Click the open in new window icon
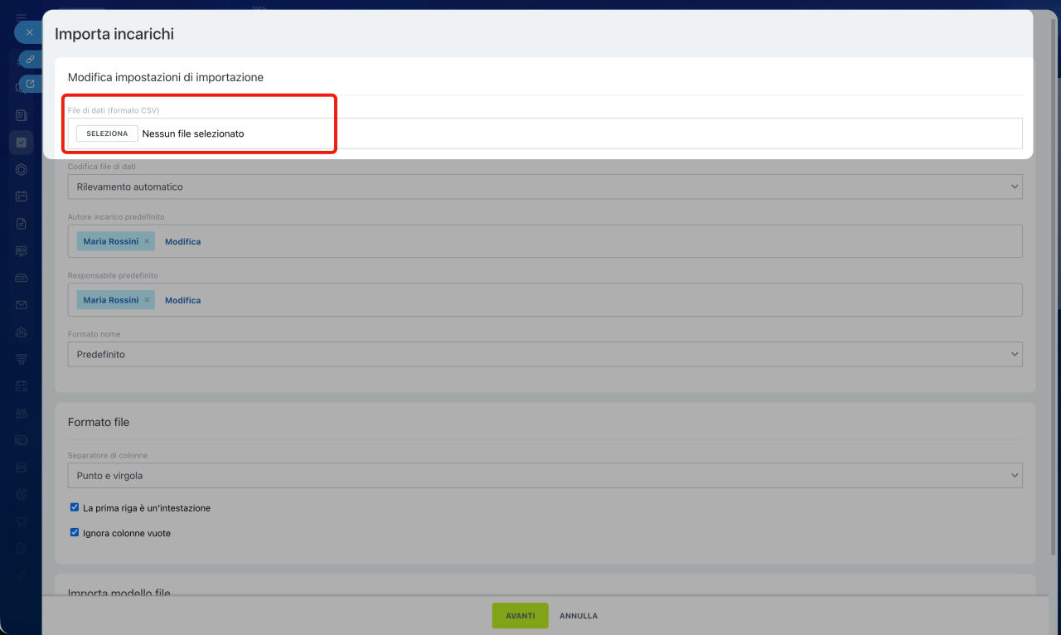The image size is (1061, 635). click(x=31, y=84)
